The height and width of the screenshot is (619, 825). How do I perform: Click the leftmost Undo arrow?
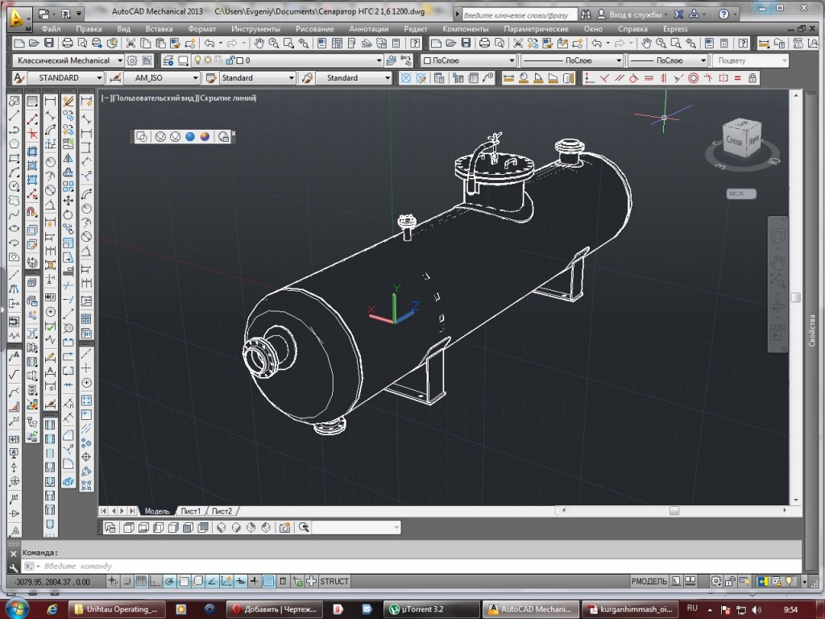click(209, 44)
